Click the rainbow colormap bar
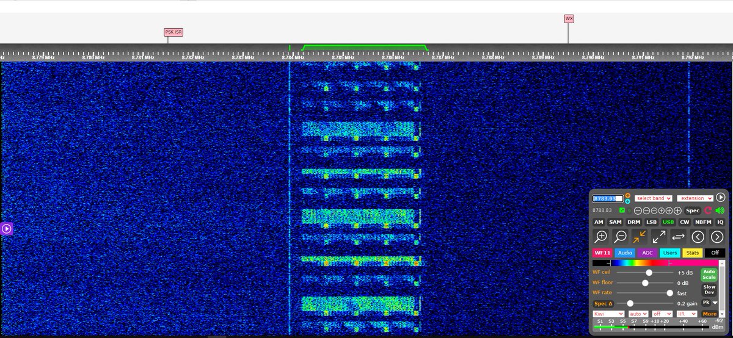 (x=655, y=263)
